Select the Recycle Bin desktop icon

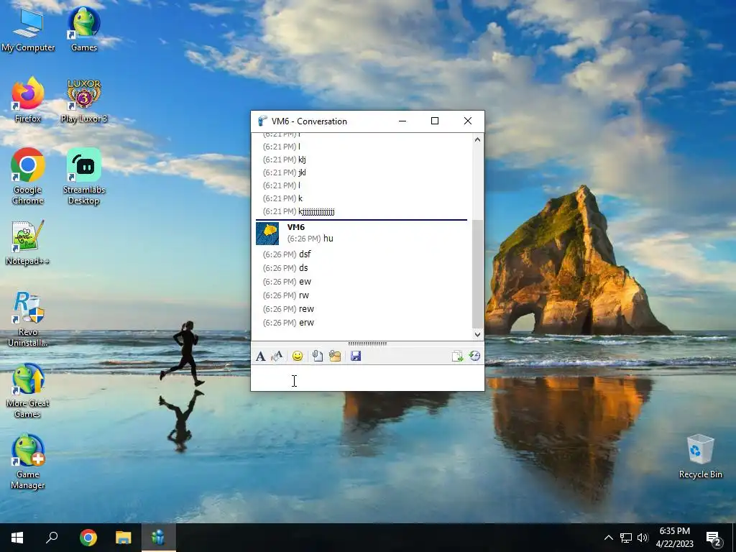(700, 456)
